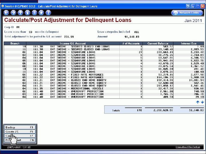
Task: Open Learn About This Feature link
Action: [188, 147]
